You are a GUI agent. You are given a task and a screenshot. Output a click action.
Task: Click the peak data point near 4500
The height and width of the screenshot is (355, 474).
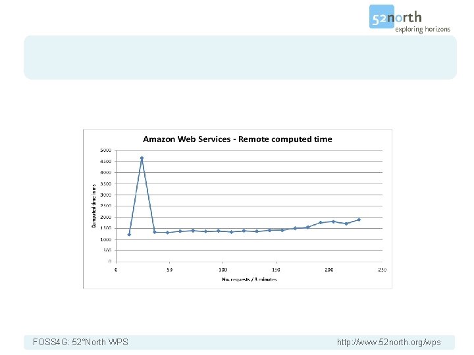click(x=142, y=158)
